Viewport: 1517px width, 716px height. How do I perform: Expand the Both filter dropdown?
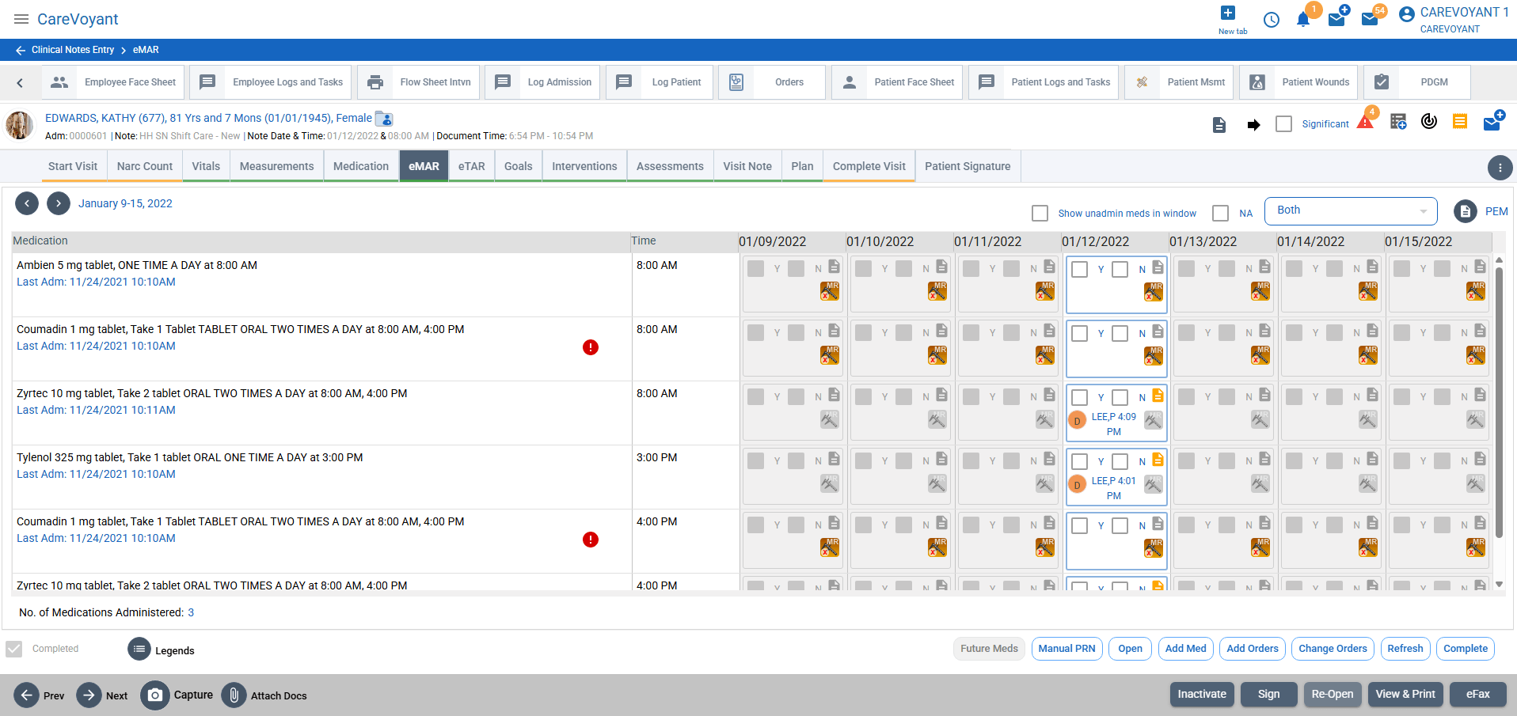(x=1351, y=211)
